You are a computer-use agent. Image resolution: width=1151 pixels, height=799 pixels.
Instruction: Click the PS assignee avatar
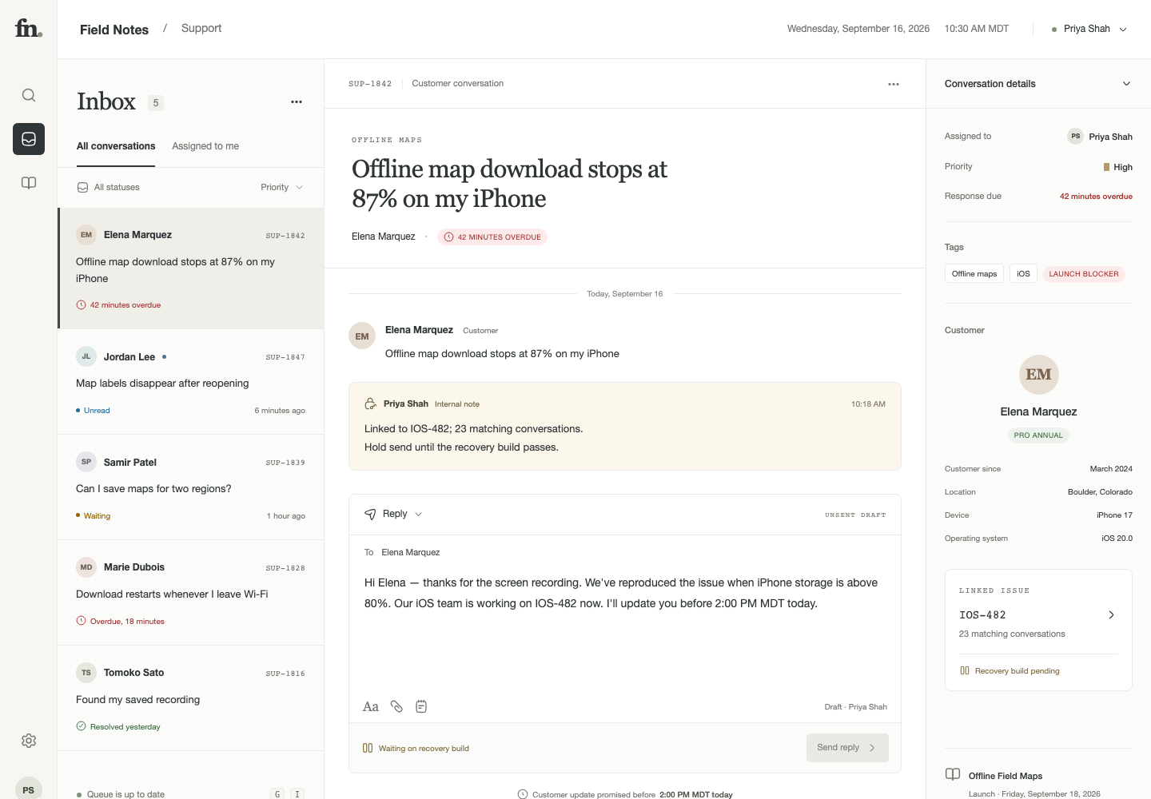tap(1076, 136)
